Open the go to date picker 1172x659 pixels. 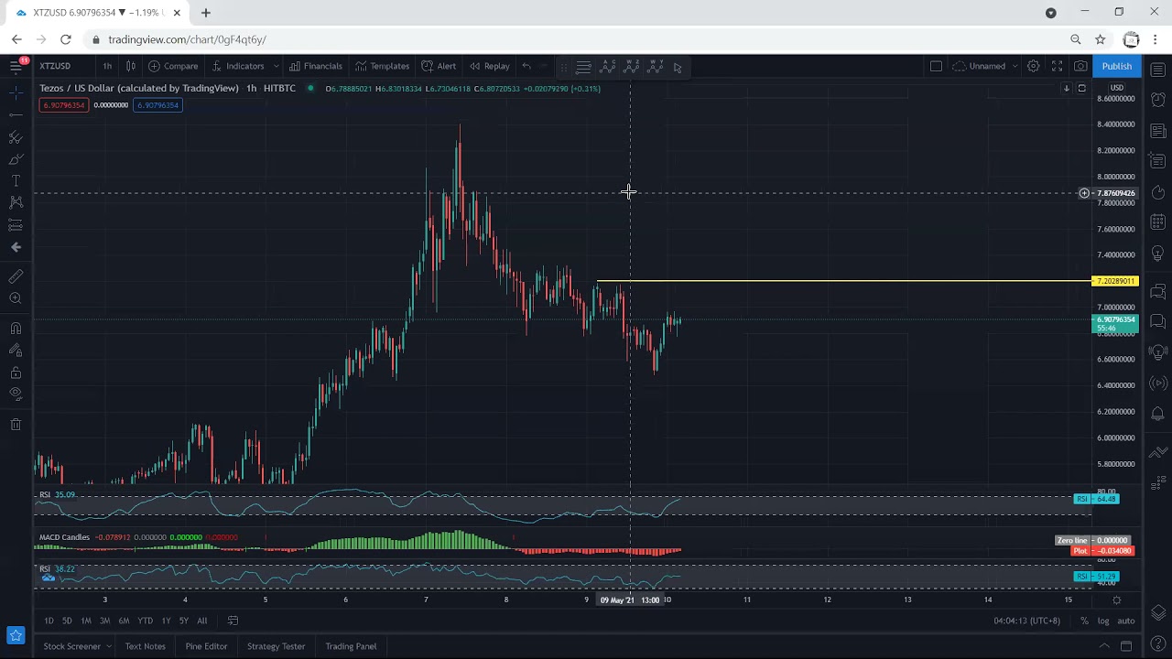(x=233, y=621)
